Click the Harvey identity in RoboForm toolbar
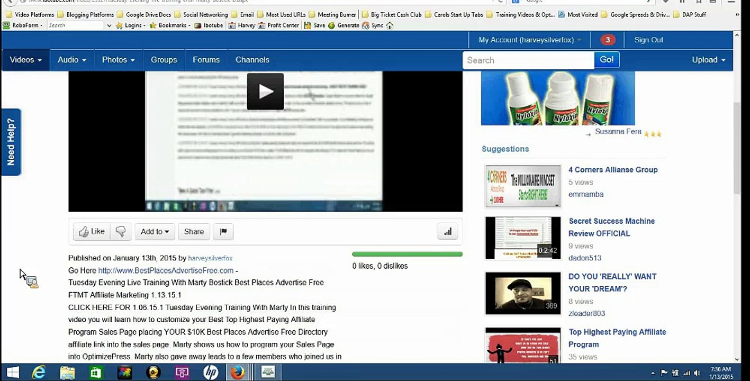The image size is (750, 381). [242, 25]
